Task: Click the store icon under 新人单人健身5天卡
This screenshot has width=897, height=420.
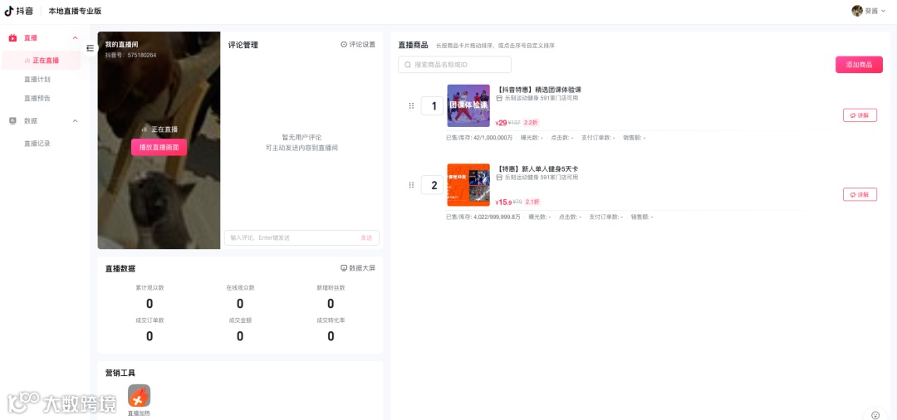Action: tap(499, 178)
